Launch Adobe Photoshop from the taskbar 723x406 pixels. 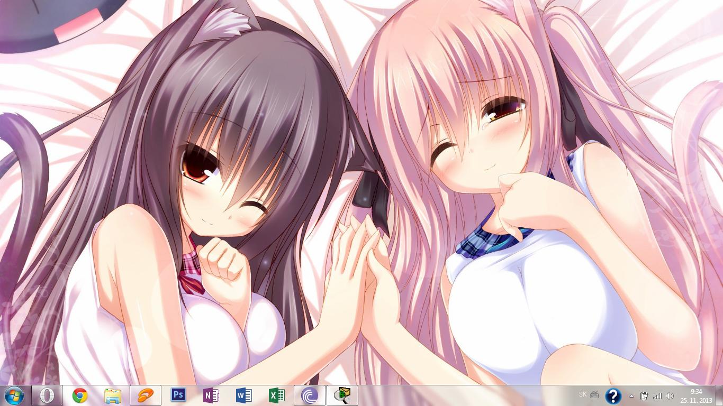178,395
